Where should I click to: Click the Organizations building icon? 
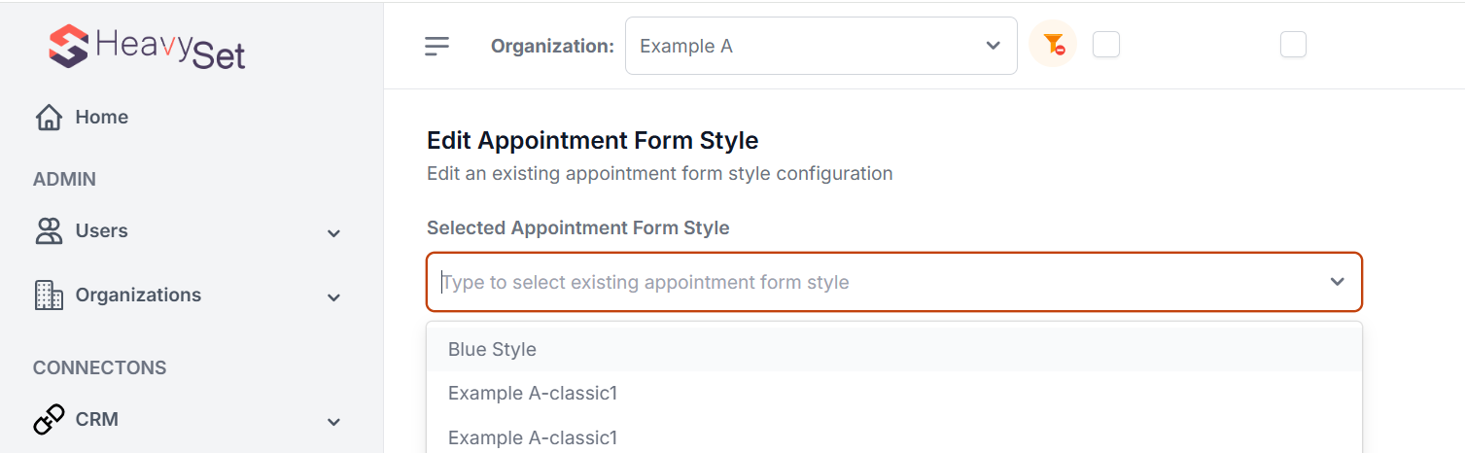click(x=49, y=296)
